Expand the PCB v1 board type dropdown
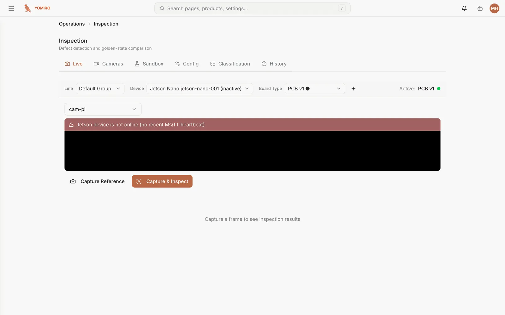Viewport: 505px width, 315px height. (315, 89)
